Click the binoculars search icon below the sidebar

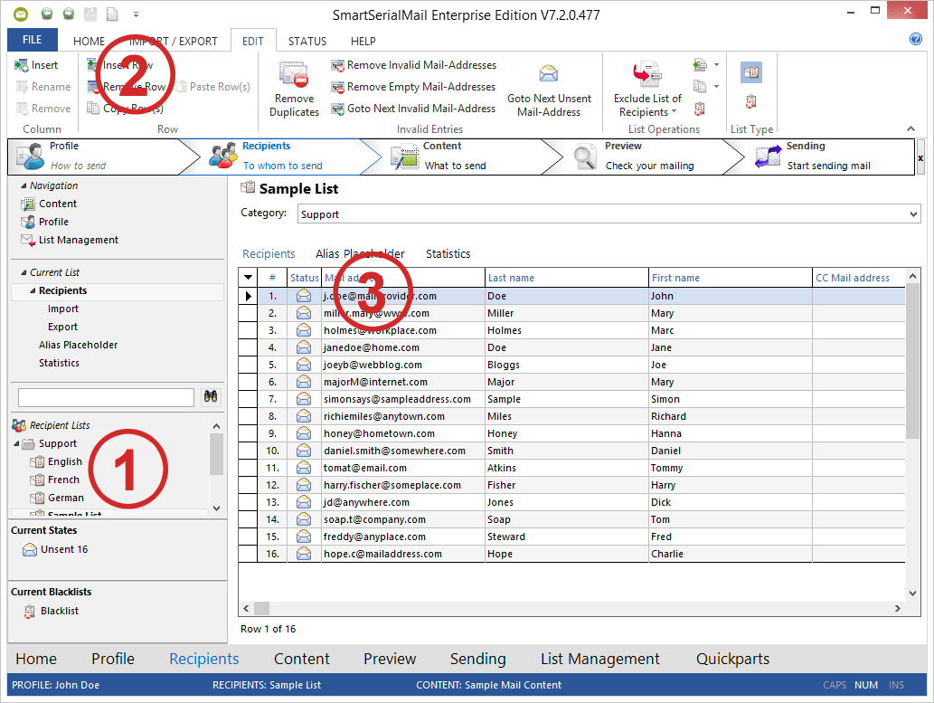[x=210, y=397]
